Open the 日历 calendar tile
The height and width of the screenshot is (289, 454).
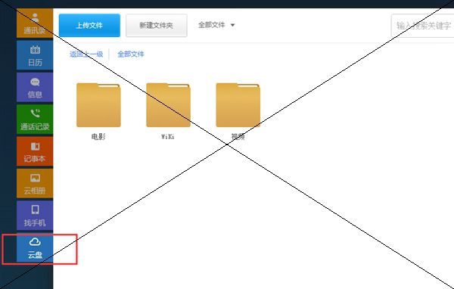(x=35, y=55)
